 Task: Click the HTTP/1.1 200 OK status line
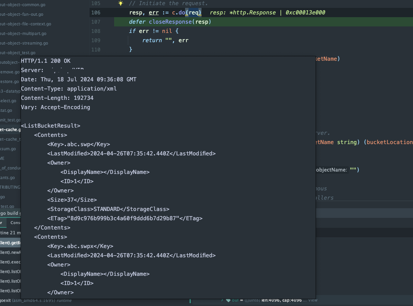(46, 61)
